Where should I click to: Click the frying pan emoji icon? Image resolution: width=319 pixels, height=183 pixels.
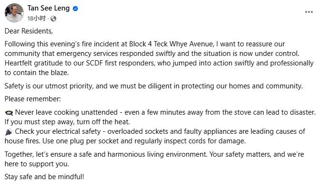click(9, 112)
